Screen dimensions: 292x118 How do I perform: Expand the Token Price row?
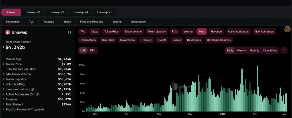click(x=3, y=64)
